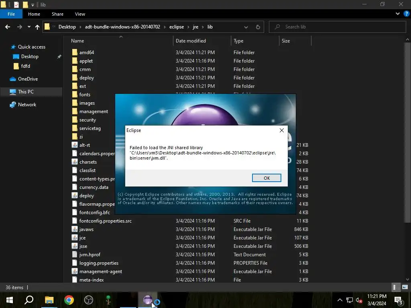
Task: Select the javaws jar file
Action: point(86,229)
